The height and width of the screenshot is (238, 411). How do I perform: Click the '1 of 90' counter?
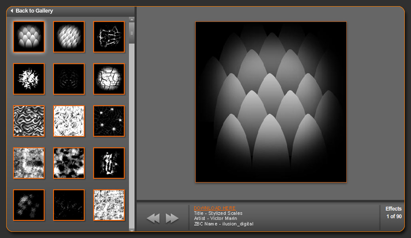coord(394,216)
